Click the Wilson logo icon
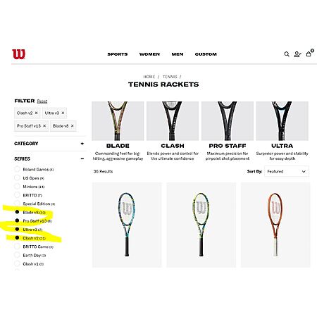Image resolution: width=317 pixels, height=317 pixels. 18,54
